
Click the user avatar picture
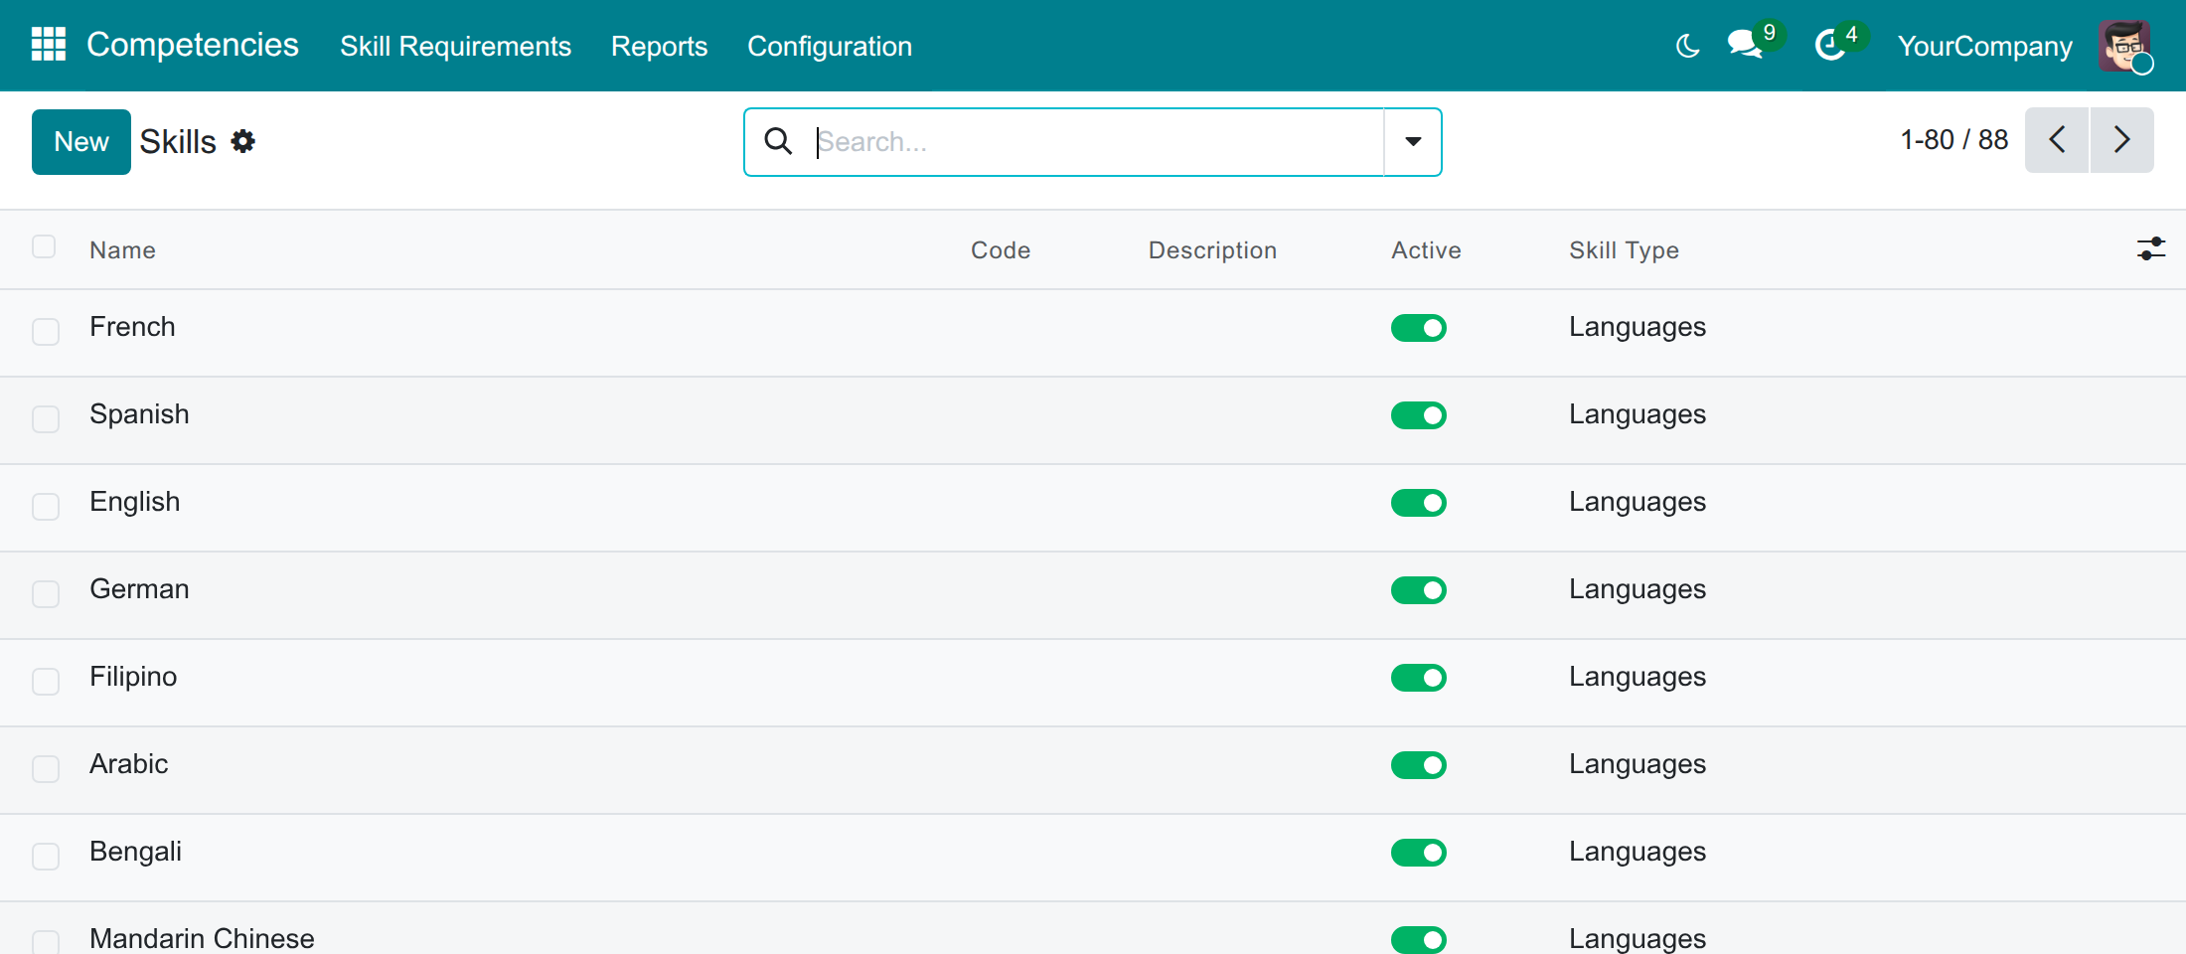click(2124, 46)
